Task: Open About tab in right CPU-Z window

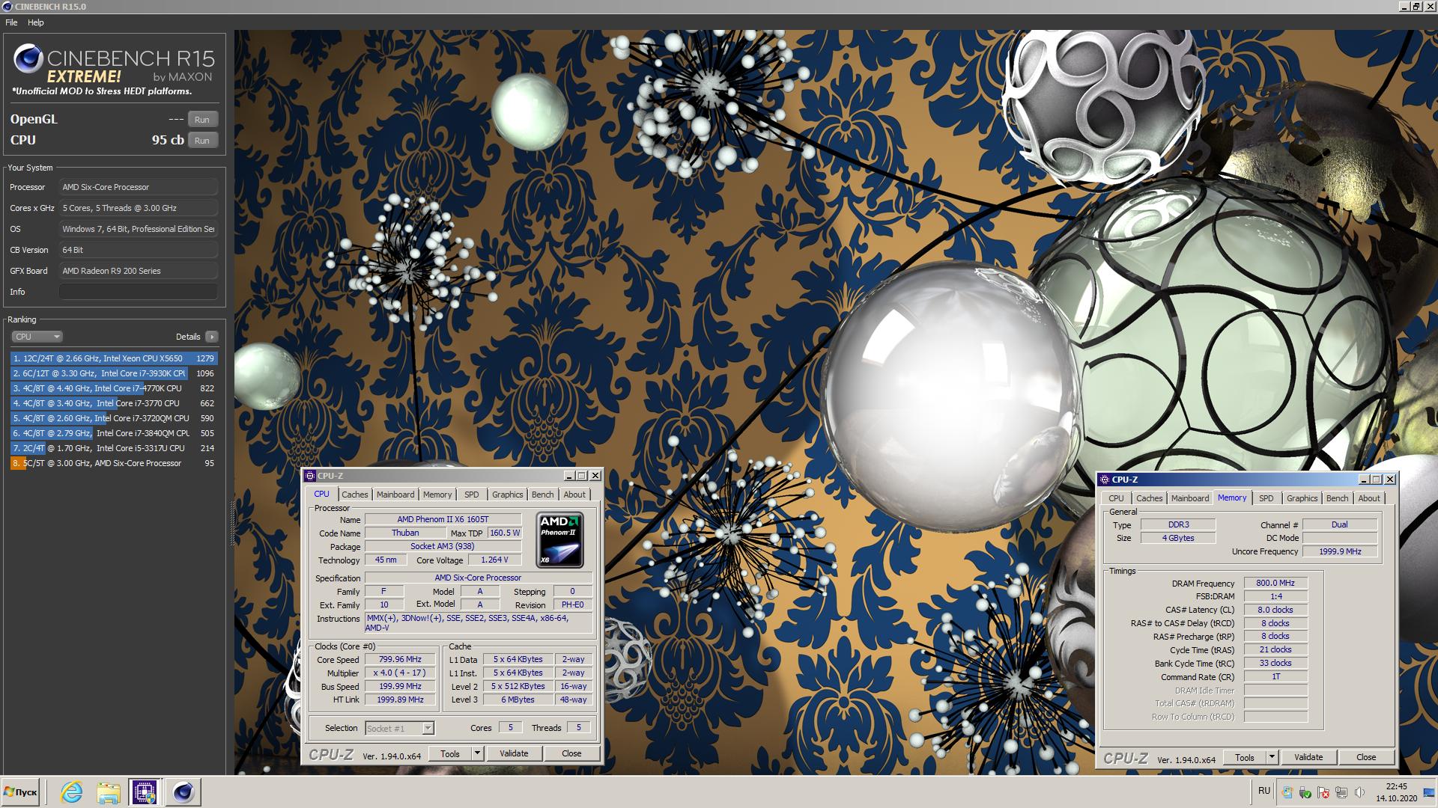Action: point(1369,498)
